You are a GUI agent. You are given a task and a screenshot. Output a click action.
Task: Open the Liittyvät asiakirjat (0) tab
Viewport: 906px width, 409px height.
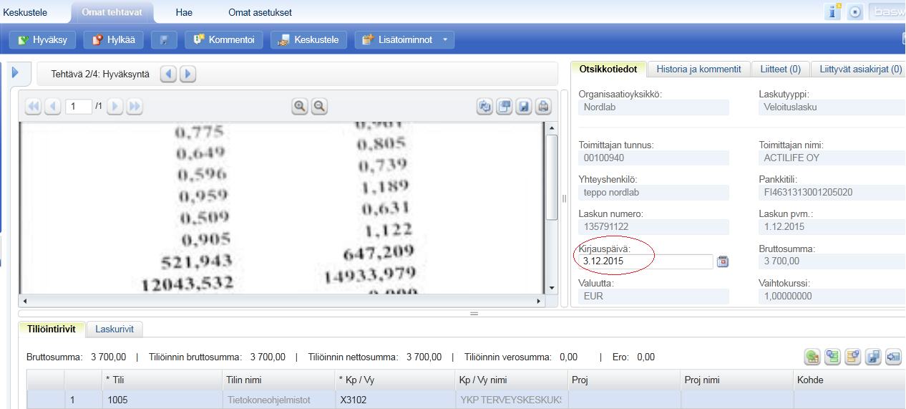tap(858, 69)
